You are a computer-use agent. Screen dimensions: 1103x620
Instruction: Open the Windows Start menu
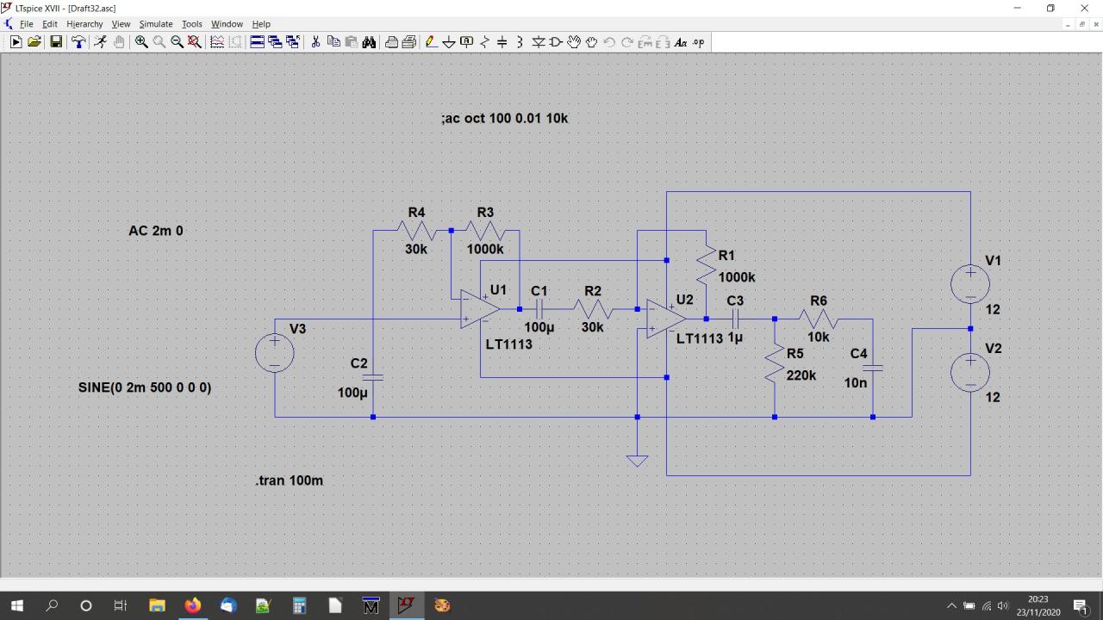coord(16,605)
